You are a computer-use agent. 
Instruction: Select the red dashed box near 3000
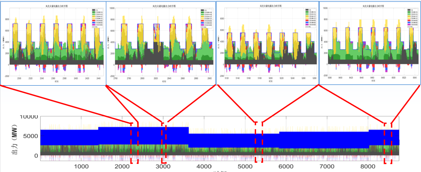click(x=164, y=142)
